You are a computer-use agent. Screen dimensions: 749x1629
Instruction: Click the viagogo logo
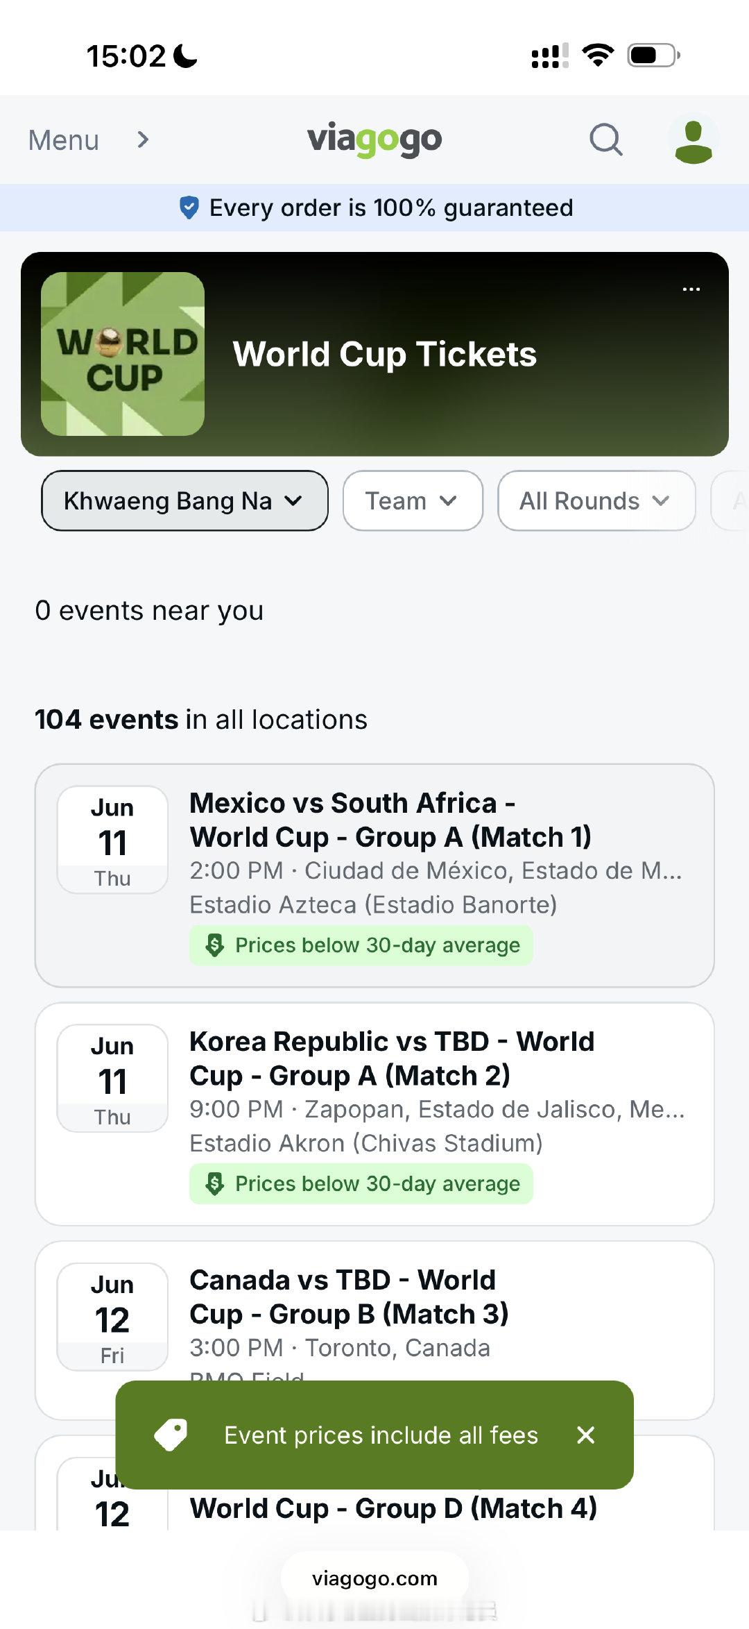click(x=374, y=139)
